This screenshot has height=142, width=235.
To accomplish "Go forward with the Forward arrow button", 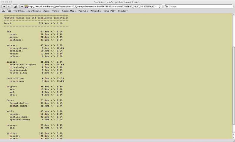I will 9,6.
